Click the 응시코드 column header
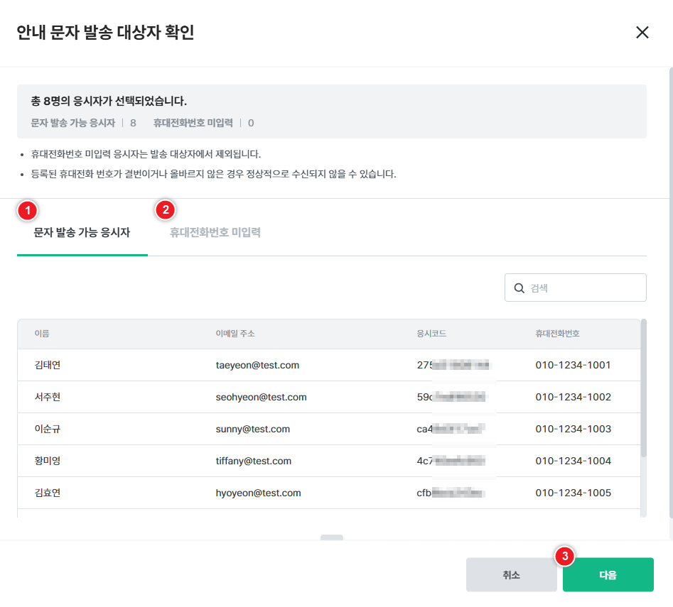The height and width of the screenshot is (607, 673). point(431,334)
